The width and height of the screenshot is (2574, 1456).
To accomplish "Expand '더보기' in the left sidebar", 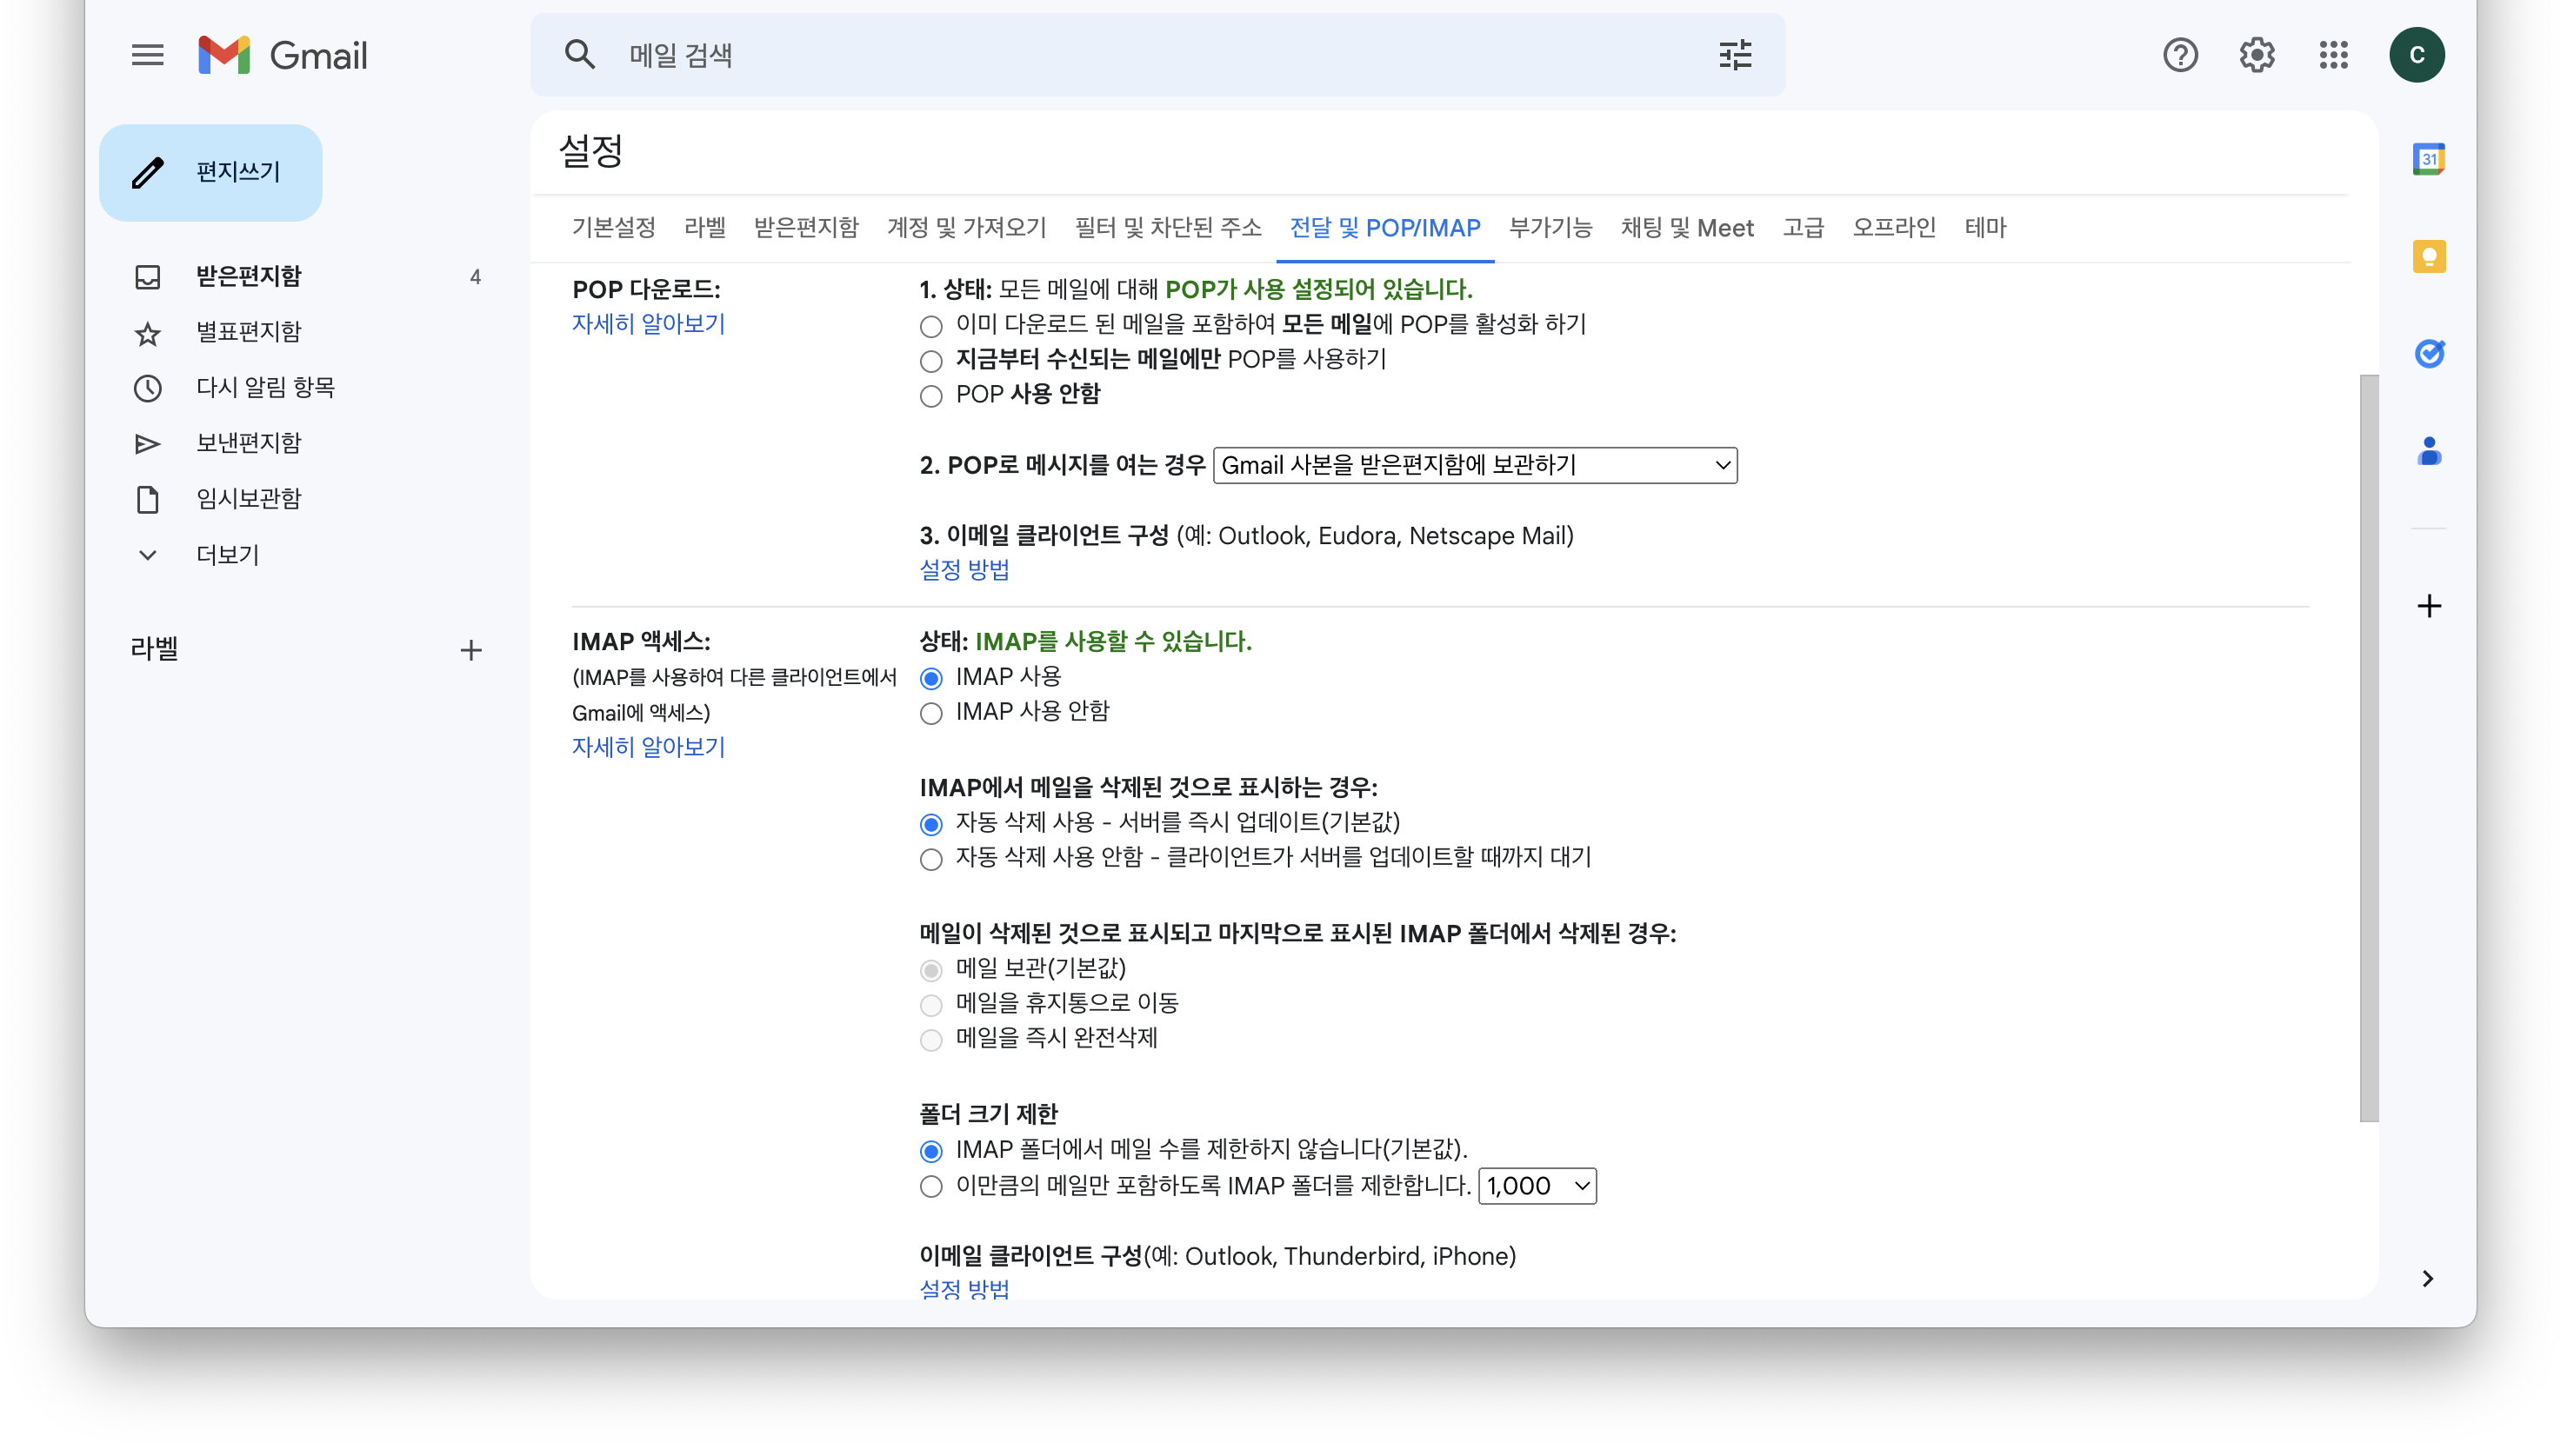I will point(227,555).
